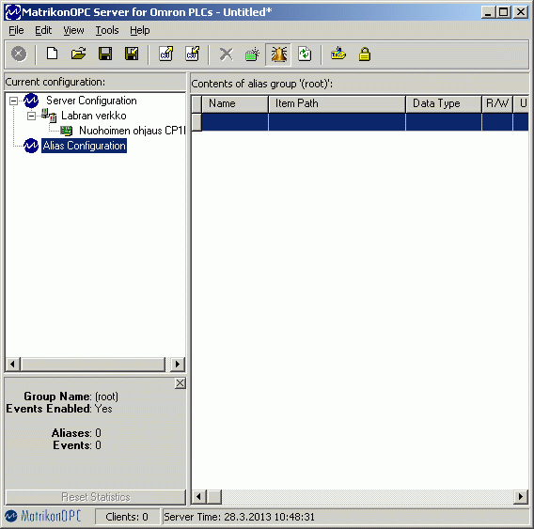Minimize the MatrikonOPC window
This screenshot has height=529, width=534.
point(488,12)
